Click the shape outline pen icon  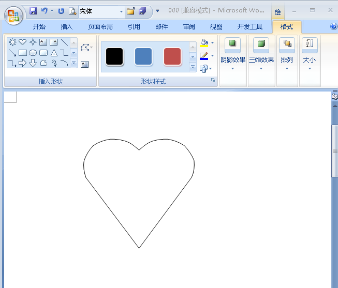204,55
